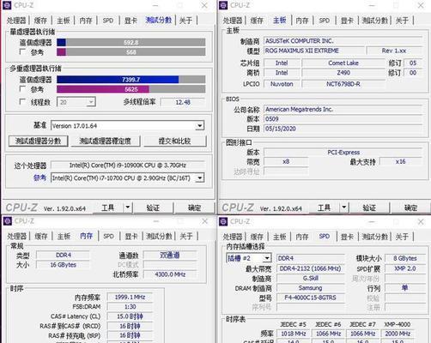Click manufacturer field ASUSTeK COMPUTER INC.
This screenshot has height=343, width=431.
(343, 41)
